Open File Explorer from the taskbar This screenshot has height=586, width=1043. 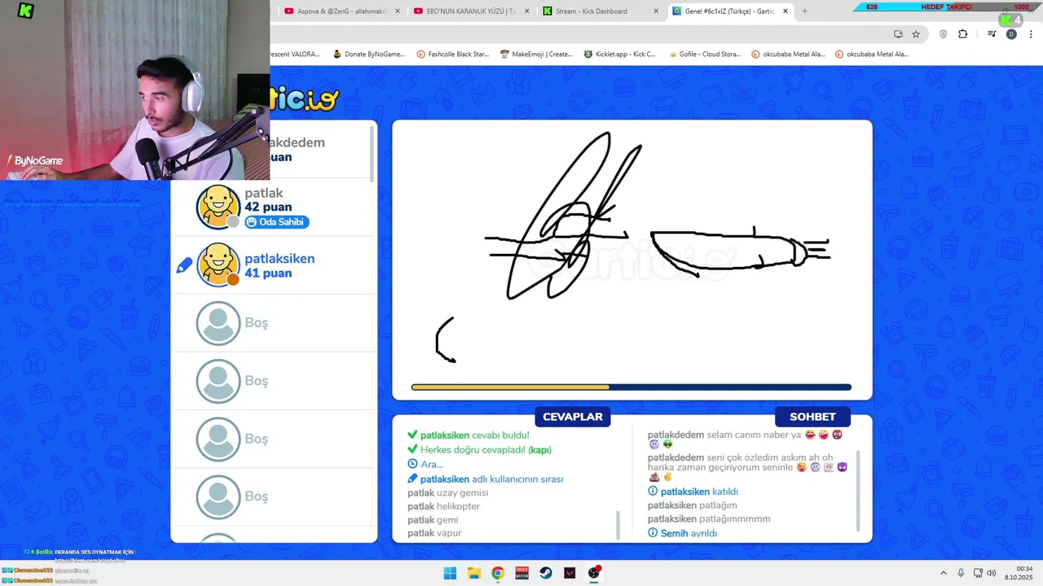473,573
